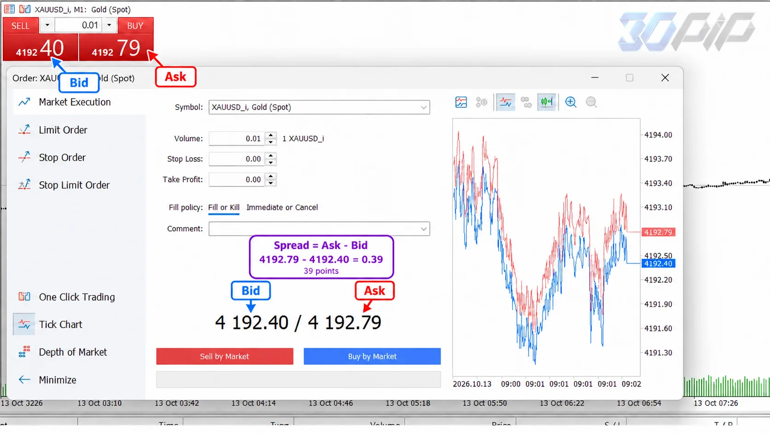Click the 4192.79 ask price marker
Screen dimensions: 770x433
pos(658,232)
